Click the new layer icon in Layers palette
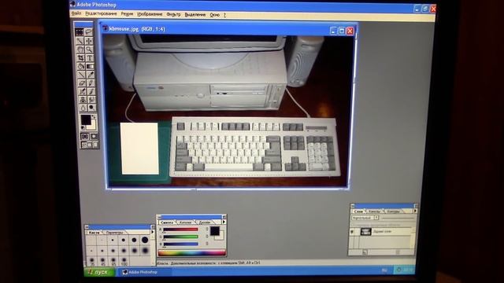The width and height of the screenshot is (504, 283). coord(365,252)
